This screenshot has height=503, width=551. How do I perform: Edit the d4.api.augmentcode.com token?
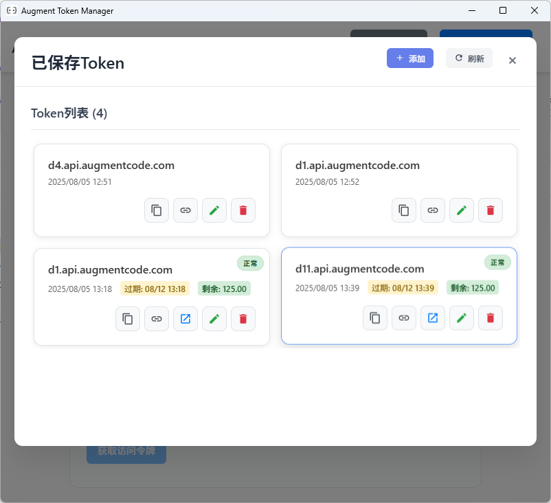(214, 210)
